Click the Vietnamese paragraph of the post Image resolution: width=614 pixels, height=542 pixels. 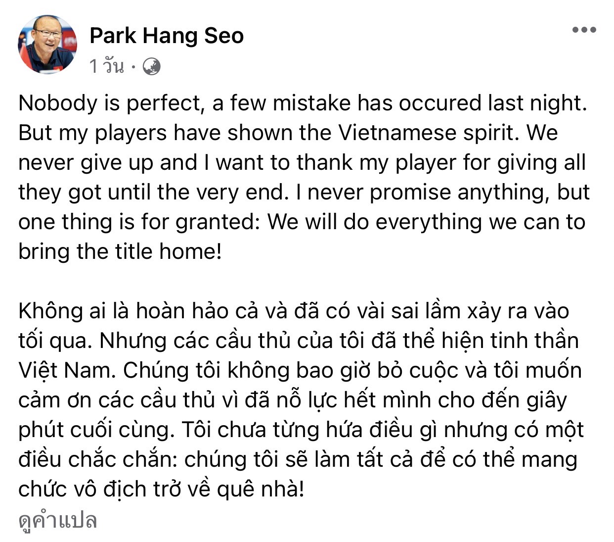(301, 400)
